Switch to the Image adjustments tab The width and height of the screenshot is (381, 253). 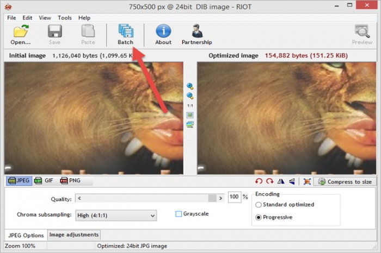coord(74,235)
